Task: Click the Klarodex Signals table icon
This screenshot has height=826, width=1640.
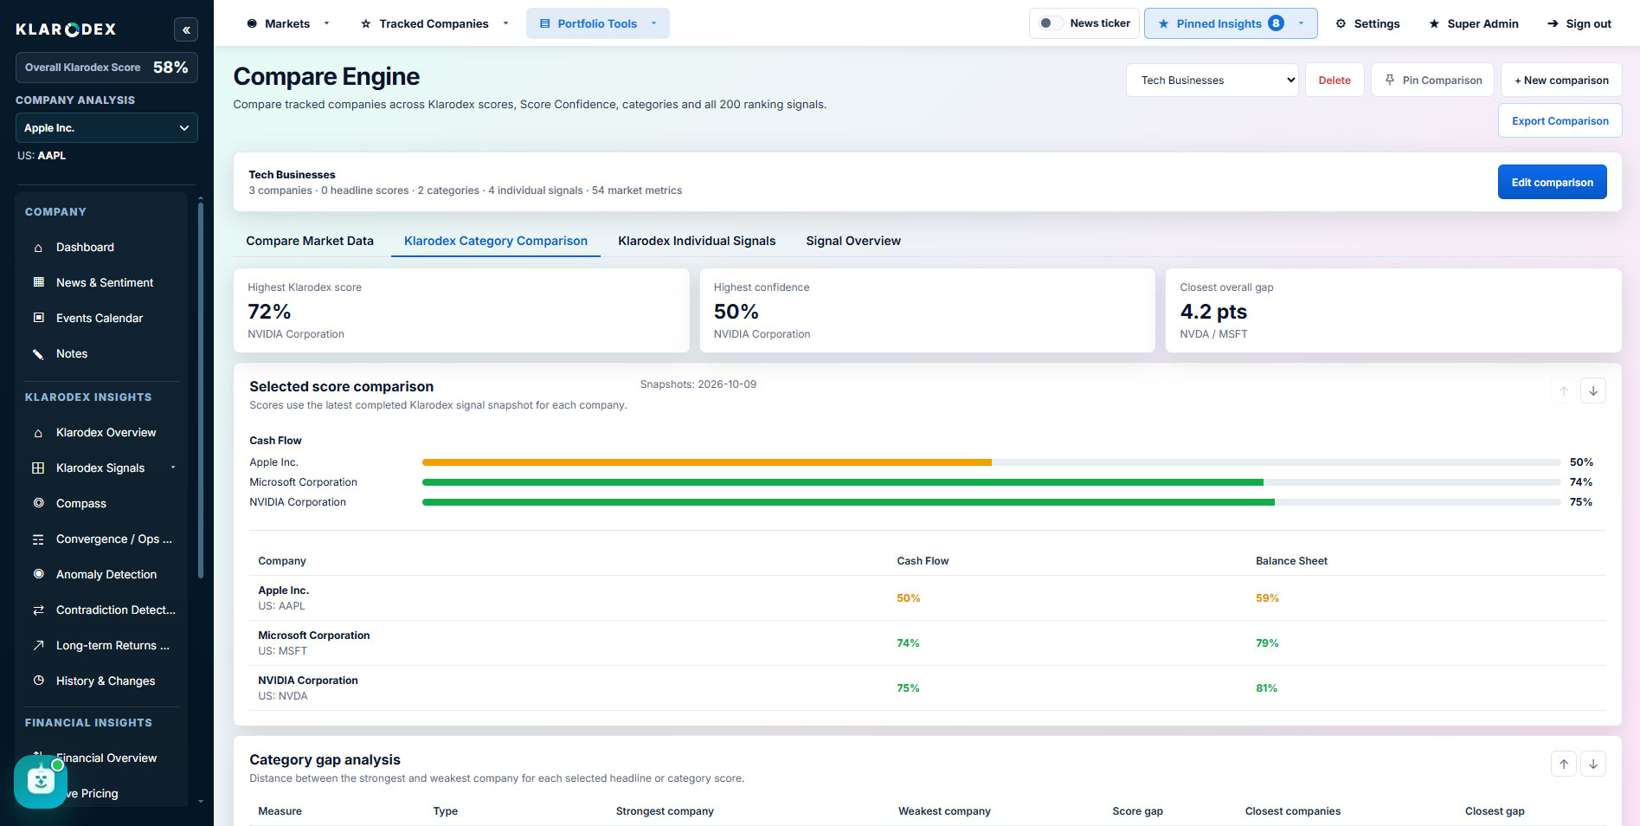Action: pos(38,468)
